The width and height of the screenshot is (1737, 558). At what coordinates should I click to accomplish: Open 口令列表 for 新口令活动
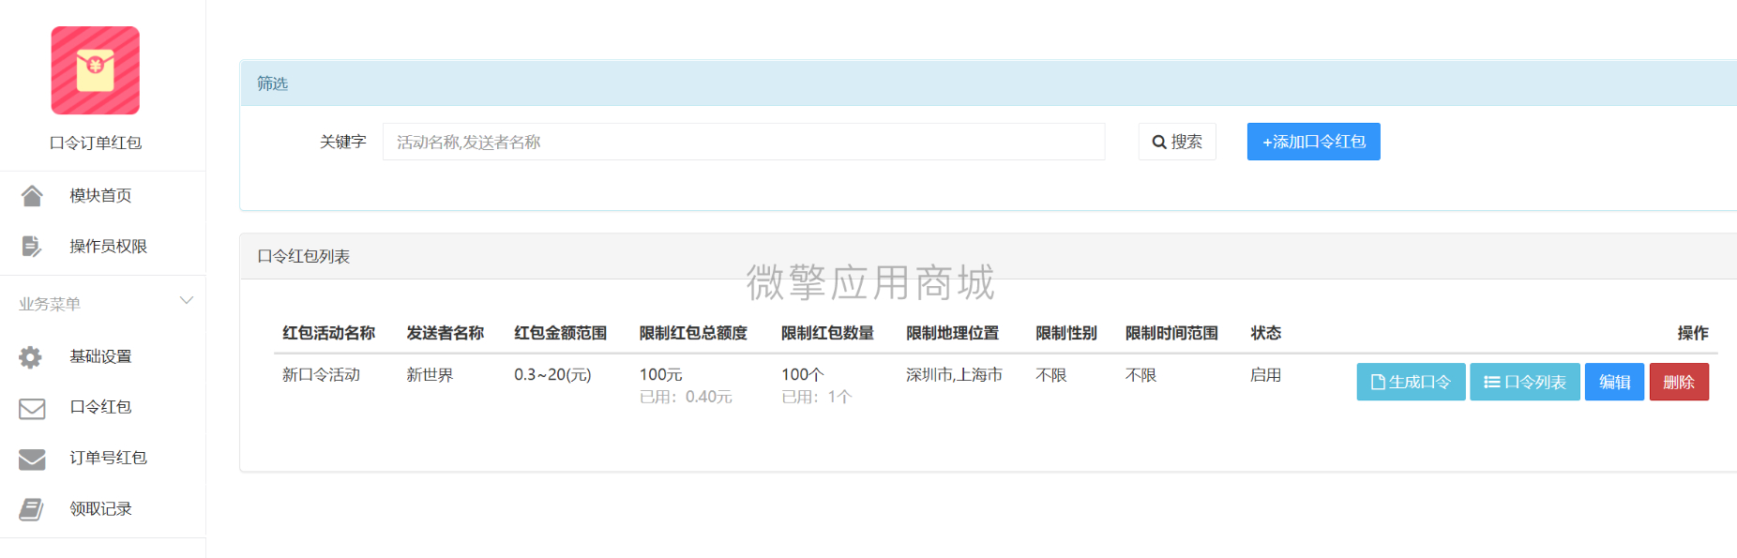click(x=1525, y=382)
